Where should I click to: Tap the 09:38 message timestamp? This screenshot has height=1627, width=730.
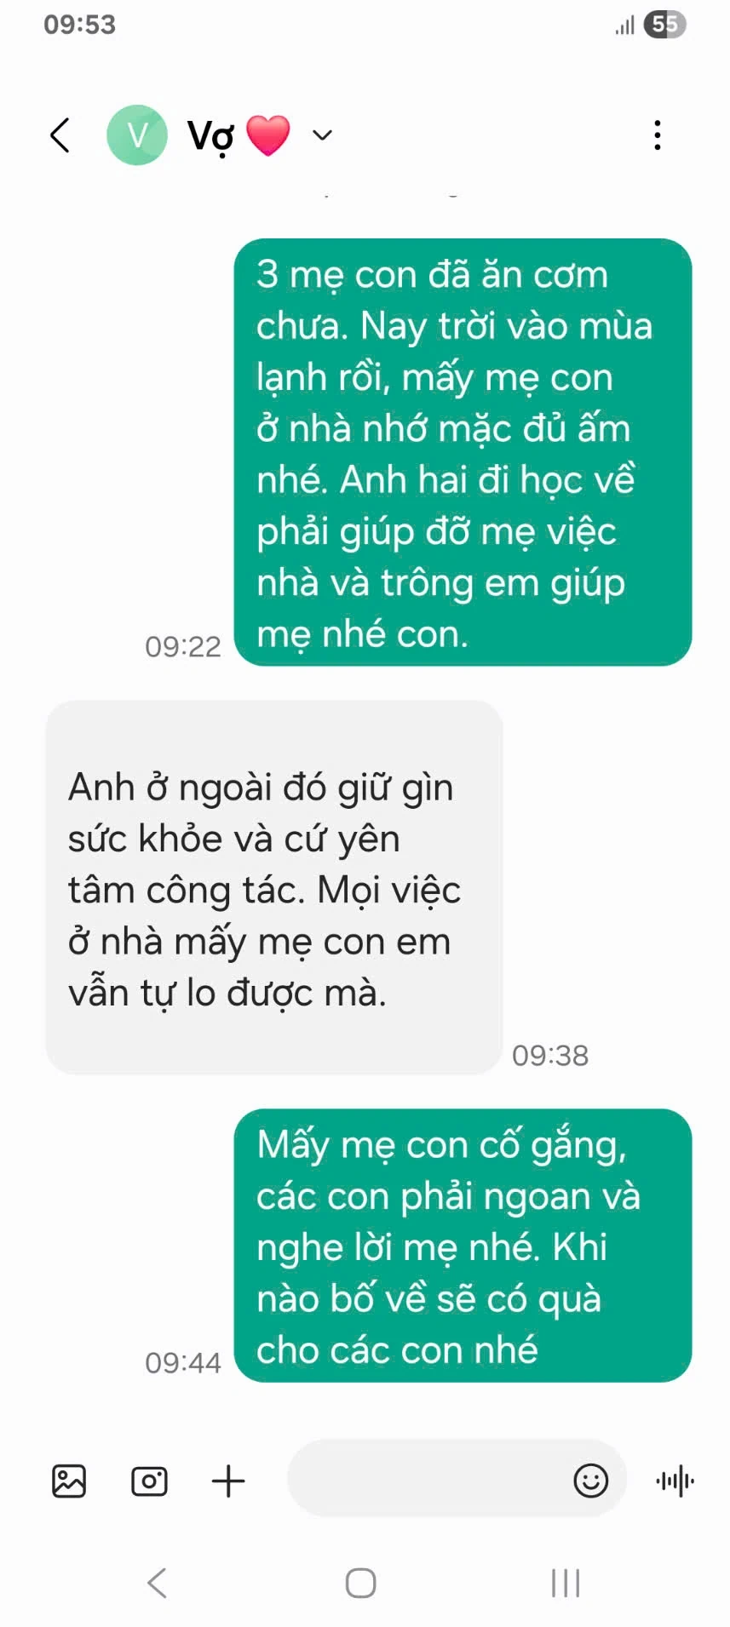tap(550, 1056)
